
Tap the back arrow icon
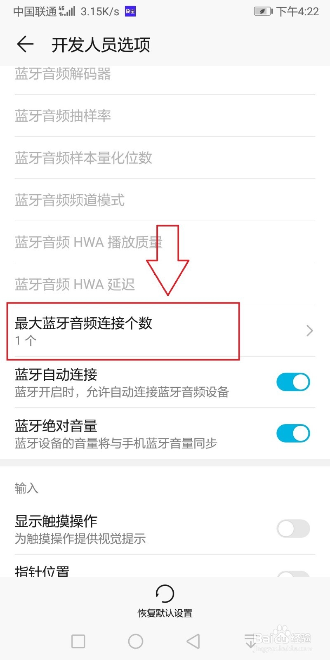25,44
